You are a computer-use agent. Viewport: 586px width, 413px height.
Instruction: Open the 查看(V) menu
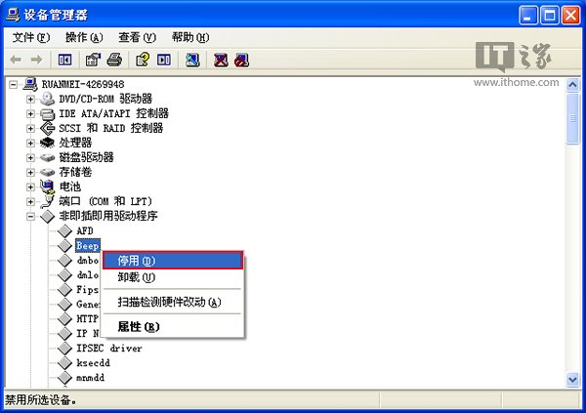point(137,37)
